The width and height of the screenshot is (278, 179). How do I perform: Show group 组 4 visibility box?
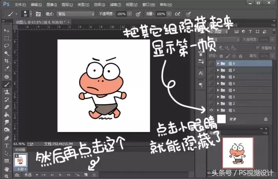[211, 90]
